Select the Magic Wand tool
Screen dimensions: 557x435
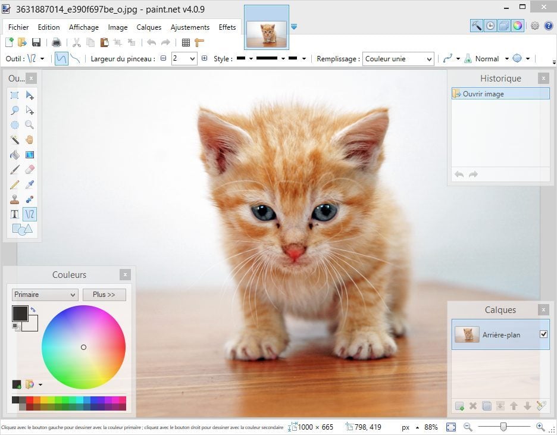[15, 140]
